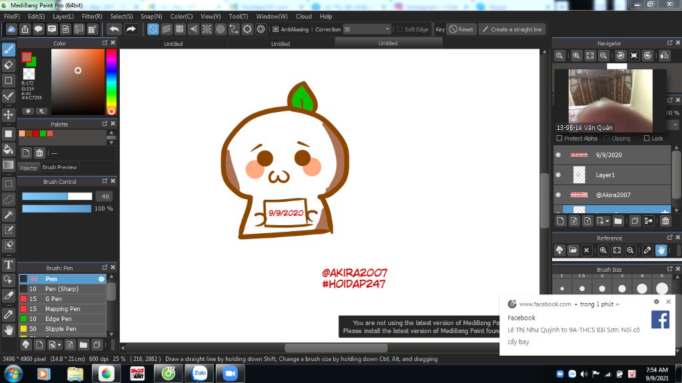Click the brush size slider bar
682x383 pixels.
click(x=57, y=196)
